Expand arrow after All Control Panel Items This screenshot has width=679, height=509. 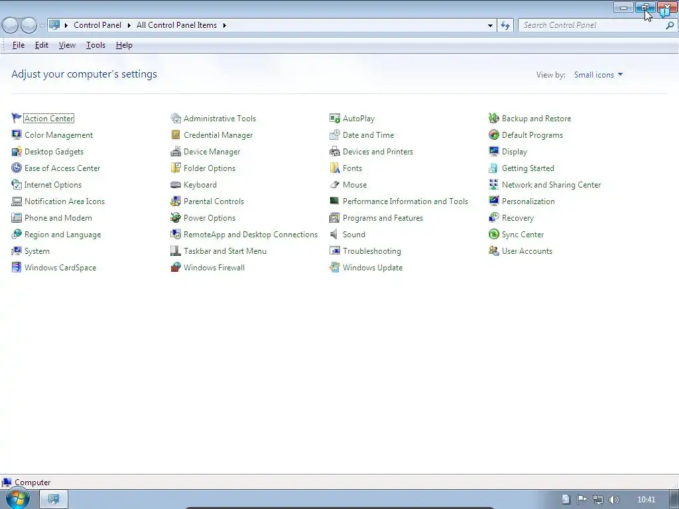point(224,25)
